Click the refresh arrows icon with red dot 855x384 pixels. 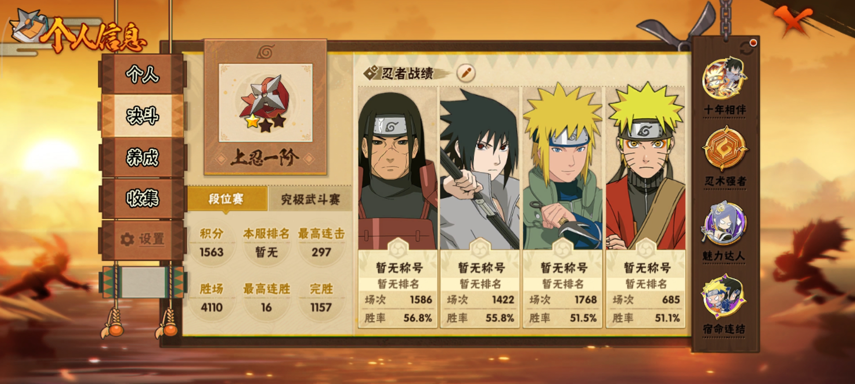coord(747,48)
